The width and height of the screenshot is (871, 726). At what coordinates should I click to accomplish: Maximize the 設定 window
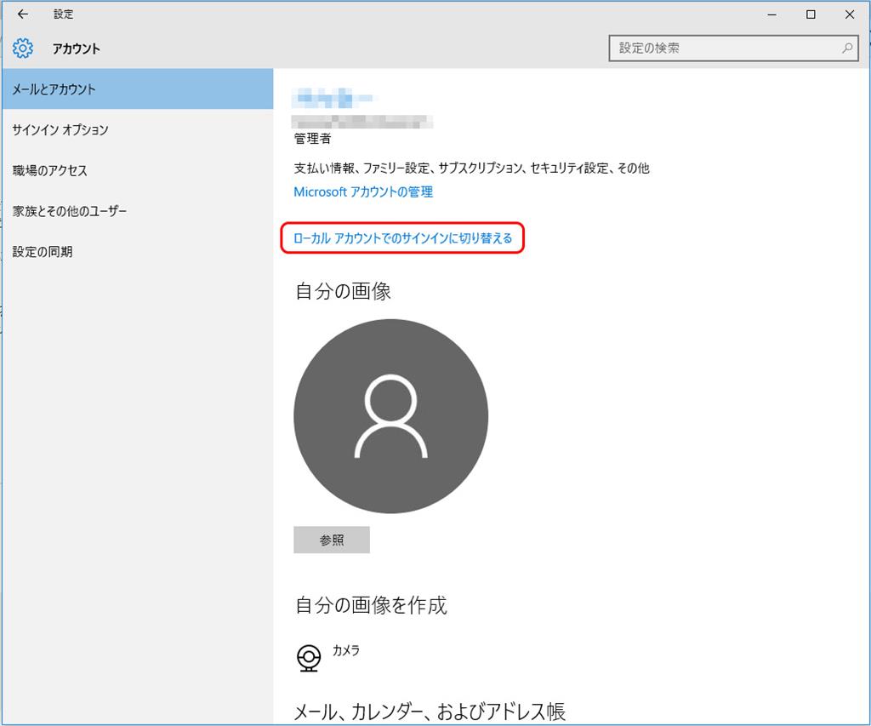(811, 14)
